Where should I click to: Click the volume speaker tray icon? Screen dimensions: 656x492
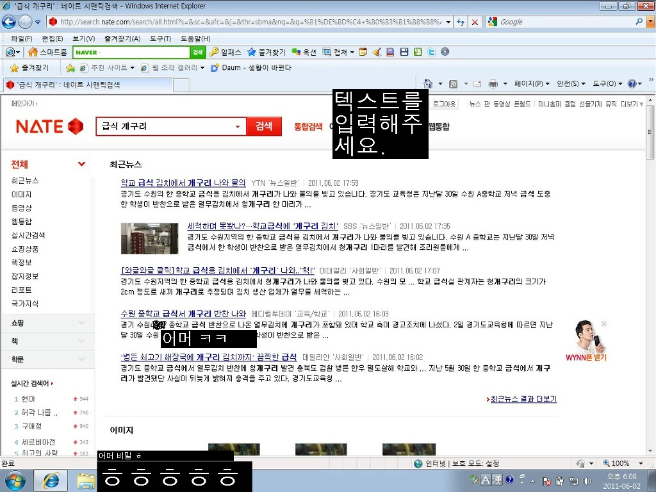(x=587, y=481)
